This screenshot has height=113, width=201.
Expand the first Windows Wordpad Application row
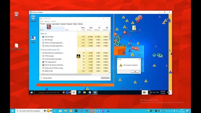click(41, 43)
